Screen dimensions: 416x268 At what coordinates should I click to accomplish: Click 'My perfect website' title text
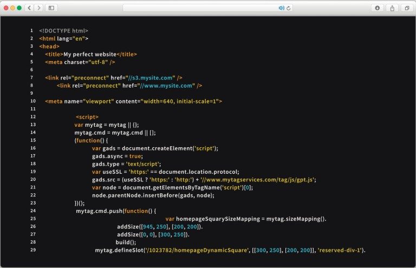(x=90, y=54)
